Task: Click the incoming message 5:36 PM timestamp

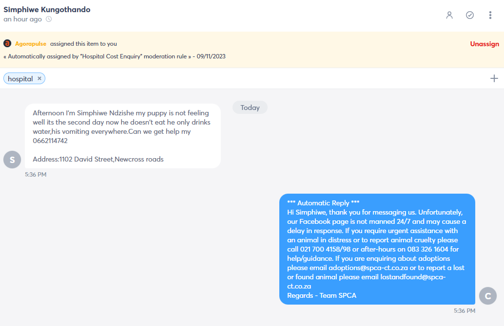Action: pyautogui.click(x=36, y=175)
